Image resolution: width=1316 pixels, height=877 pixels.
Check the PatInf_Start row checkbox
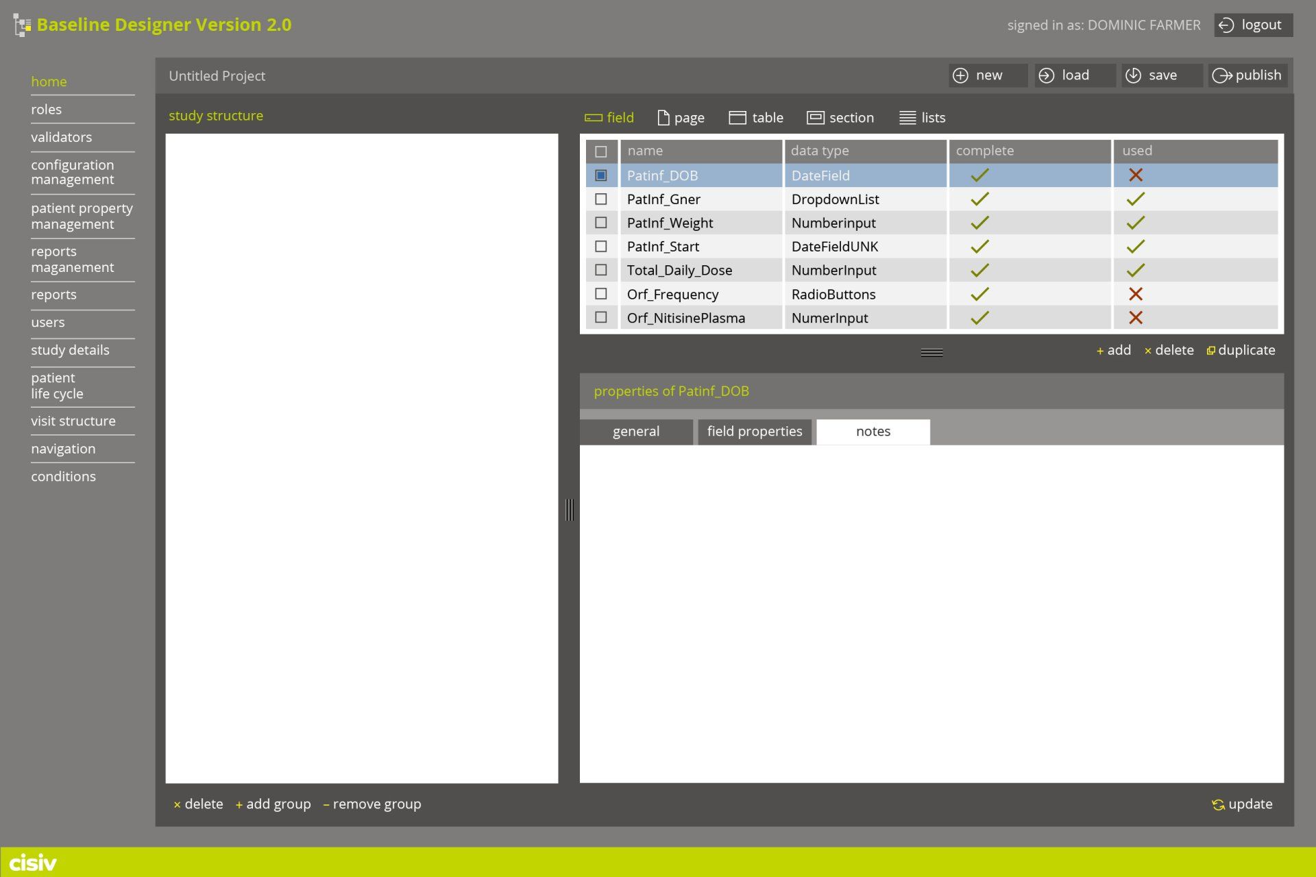pos(601,247)
